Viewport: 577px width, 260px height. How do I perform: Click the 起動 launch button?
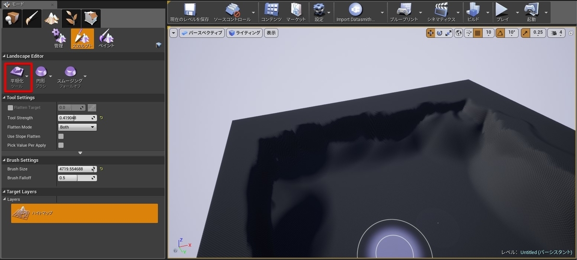[x=531, y=13]
